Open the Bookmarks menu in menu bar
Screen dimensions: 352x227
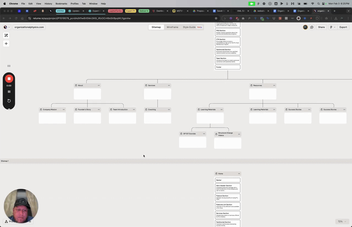point(61,3)
